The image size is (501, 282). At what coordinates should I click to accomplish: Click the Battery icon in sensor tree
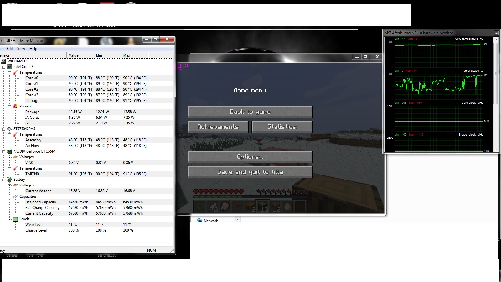click(9, 180)
